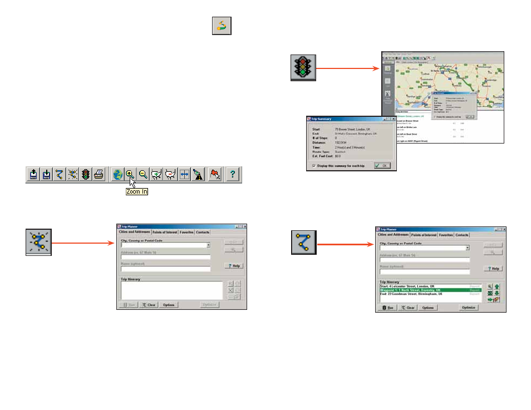Click the large trip planner zigzag icon
531x410 pixels.
tap(304, 243)
